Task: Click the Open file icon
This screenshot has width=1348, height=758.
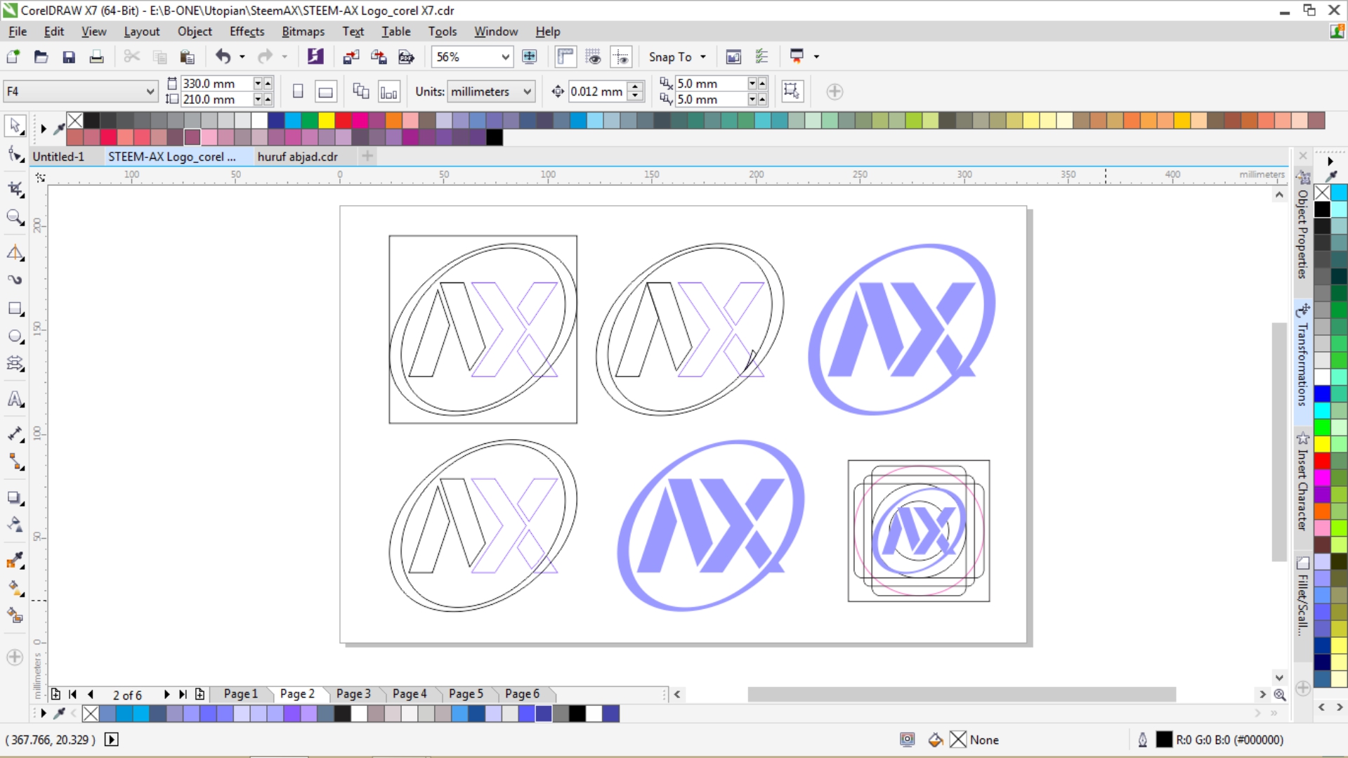Action: (x=41, y=57)
